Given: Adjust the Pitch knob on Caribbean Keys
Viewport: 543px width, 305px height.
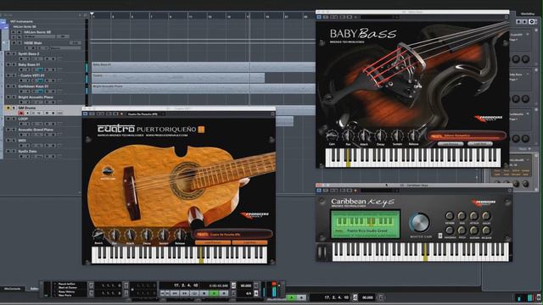Looking at the screenshot, I should [462, 230].
